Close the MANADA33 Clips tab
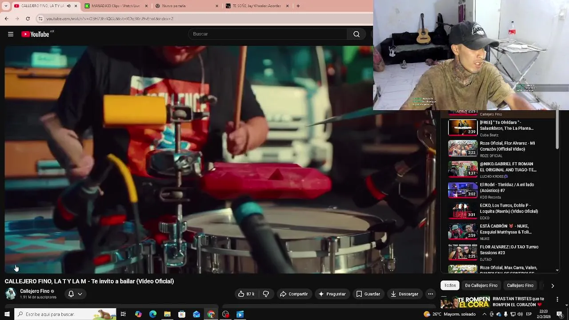Viewport: 569px width, 320px height. point(146,6)
